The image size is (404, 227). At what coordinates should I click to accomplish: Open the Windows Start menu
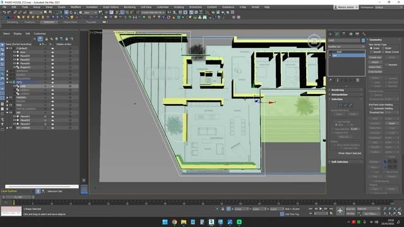[x=165, y=222]
